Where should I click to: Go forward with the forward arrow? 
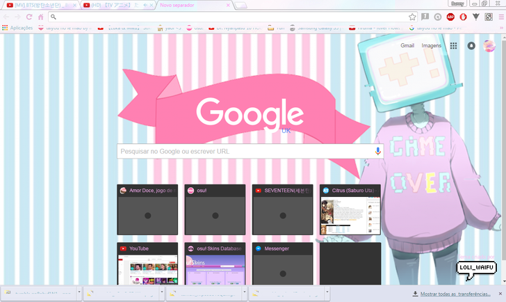pos(17,17)
